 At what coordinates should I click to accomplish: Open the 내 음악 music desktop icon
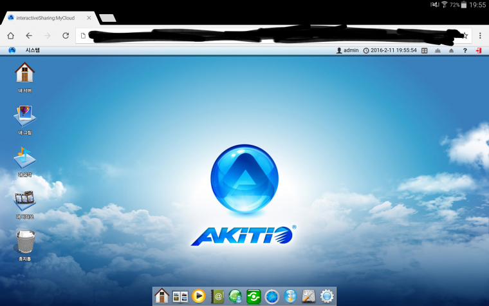(24, 158)
